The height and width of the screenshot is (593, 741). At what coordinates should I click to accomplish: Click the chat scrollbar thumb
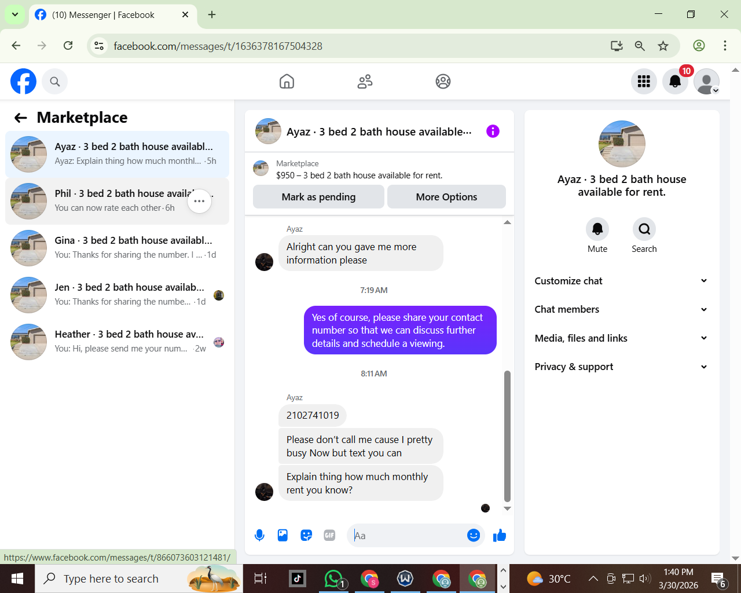point(507,437)
